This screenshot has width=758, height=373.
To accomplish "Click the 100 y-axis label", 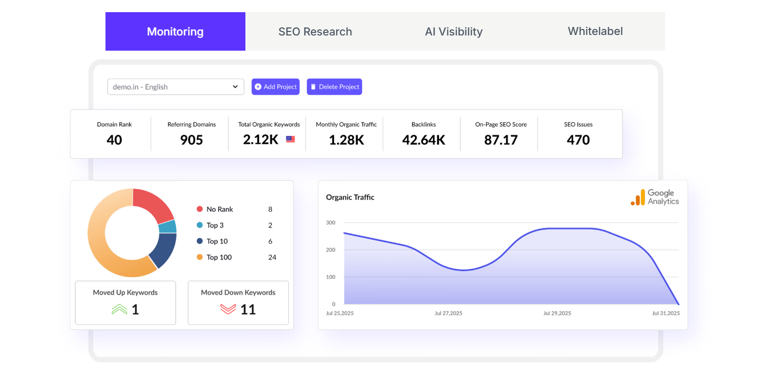I will coord(331,277).
